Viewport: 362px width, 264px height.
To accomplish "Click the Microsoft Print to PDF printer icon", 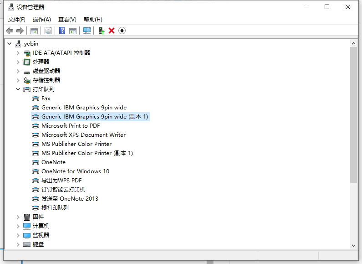I will [x=36, y=126].
